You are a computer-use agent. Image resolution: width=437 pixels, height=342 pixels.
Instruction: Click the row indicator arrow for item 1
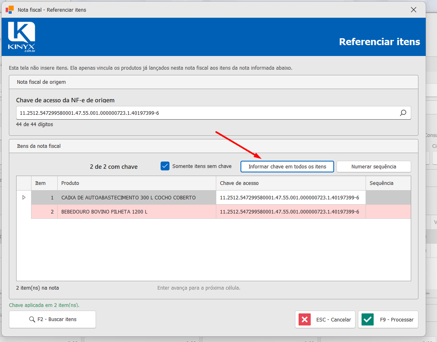pos(24,197)
